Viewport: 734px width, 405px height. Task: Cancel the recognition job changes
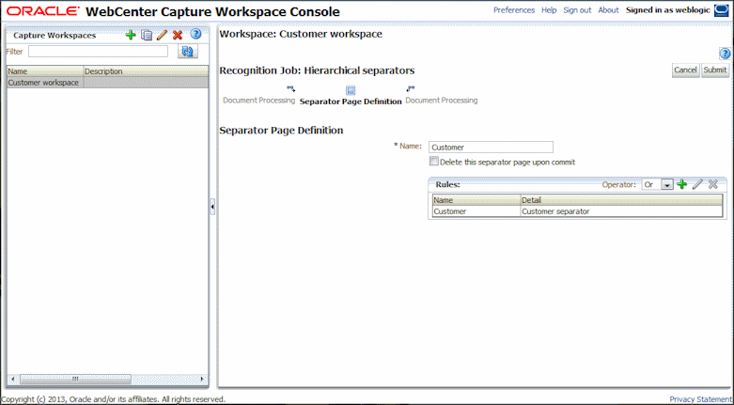tap(685, 70)
